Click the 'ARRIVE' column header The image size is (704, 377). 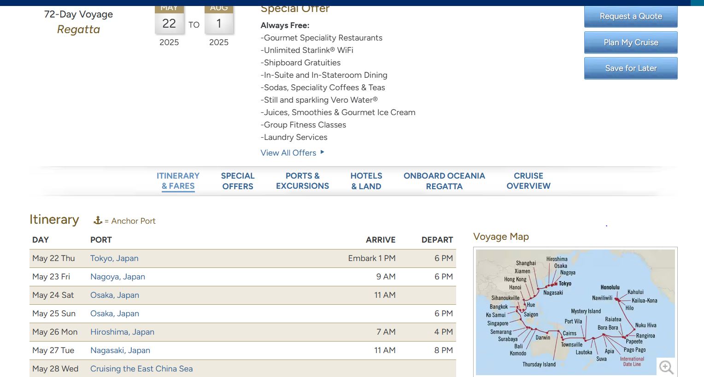point(381,240)
